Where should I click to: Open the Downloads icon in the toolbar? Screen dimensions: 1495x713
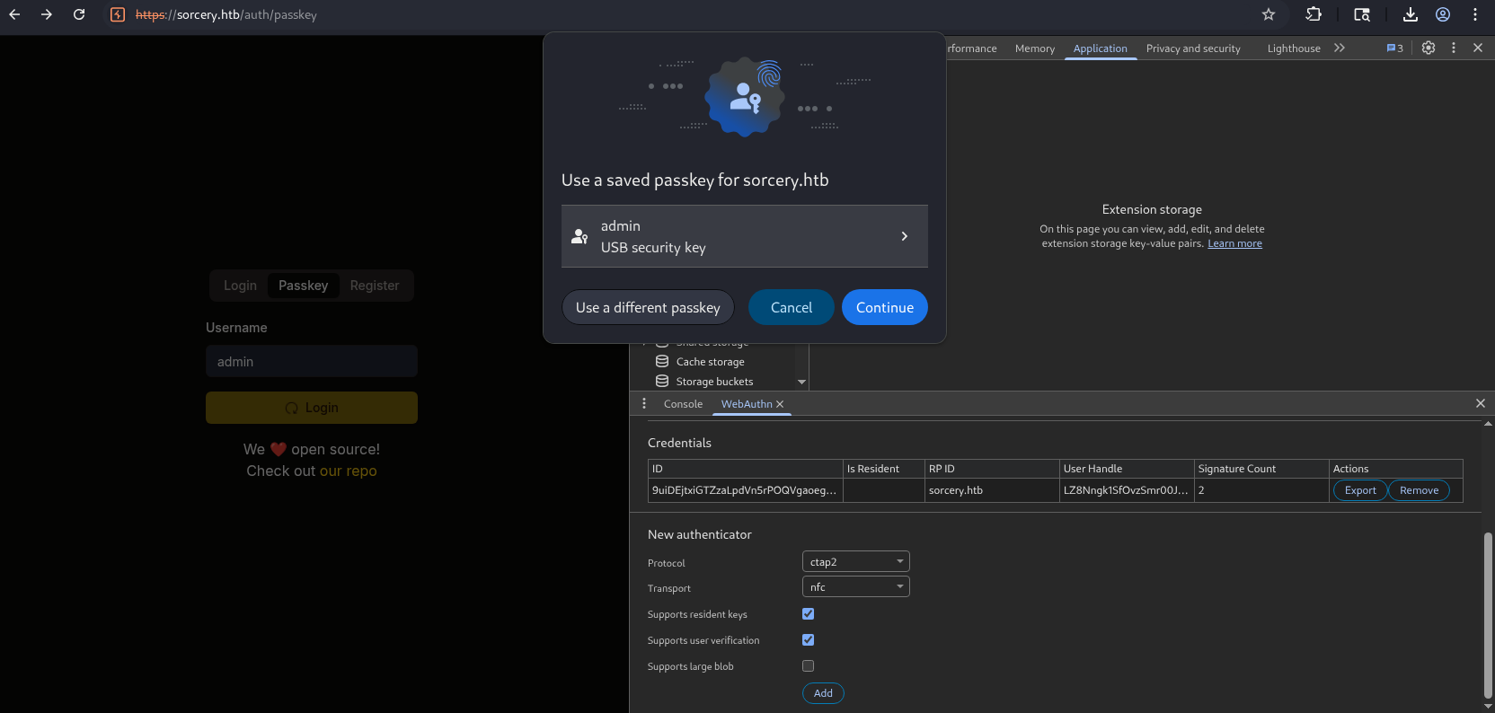click(1411, 14)
